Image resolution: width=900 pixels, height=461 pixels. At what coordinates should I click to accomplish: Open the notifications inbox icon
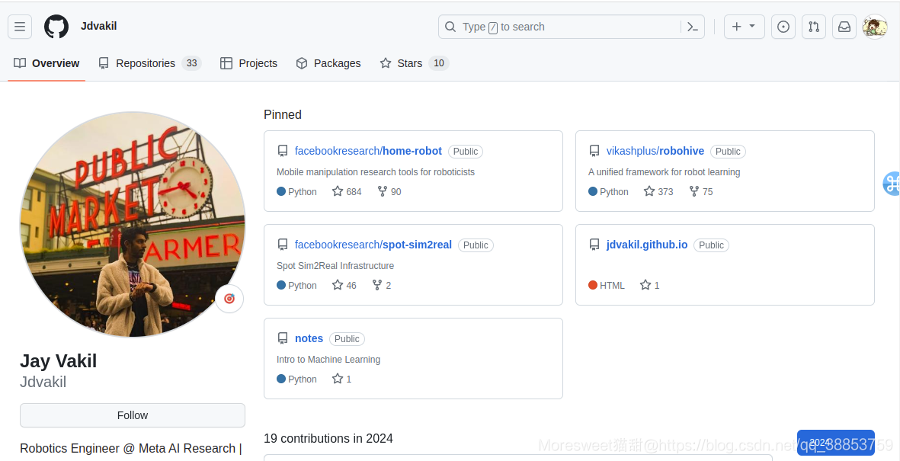tap(844, 27)
